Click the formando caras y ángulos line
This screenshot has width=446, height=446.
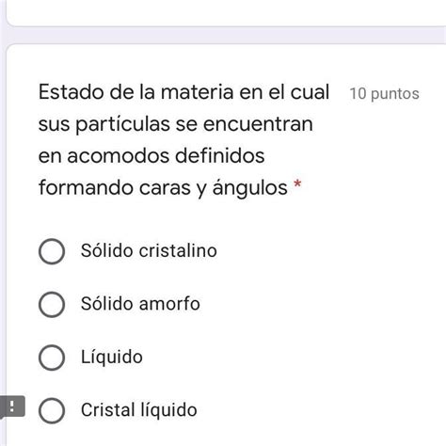(x=163, y=188)
